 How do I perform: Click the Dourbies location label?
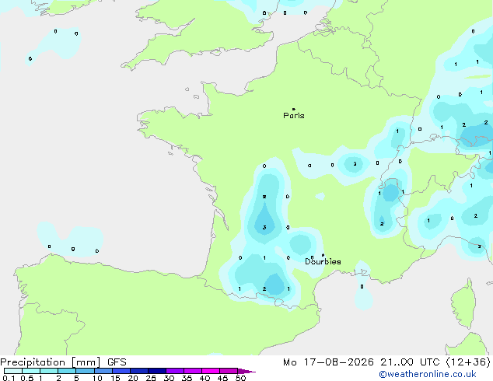pos(323,261)
